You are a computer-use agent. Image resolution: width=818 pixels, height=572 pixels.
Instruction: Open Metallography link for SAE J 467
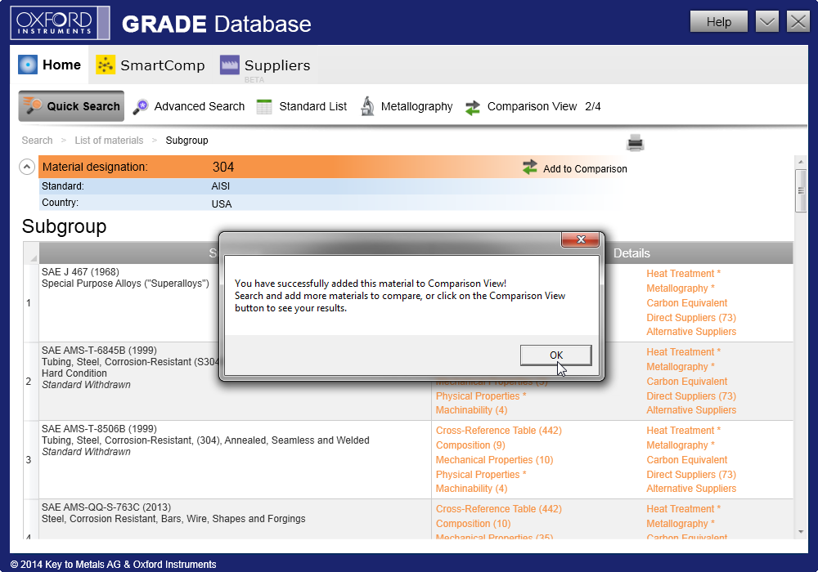click(681, 288)
